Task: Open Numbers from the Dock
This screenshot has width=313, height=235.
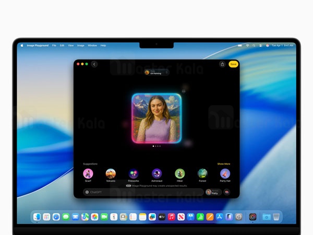Action: (200, 217)
